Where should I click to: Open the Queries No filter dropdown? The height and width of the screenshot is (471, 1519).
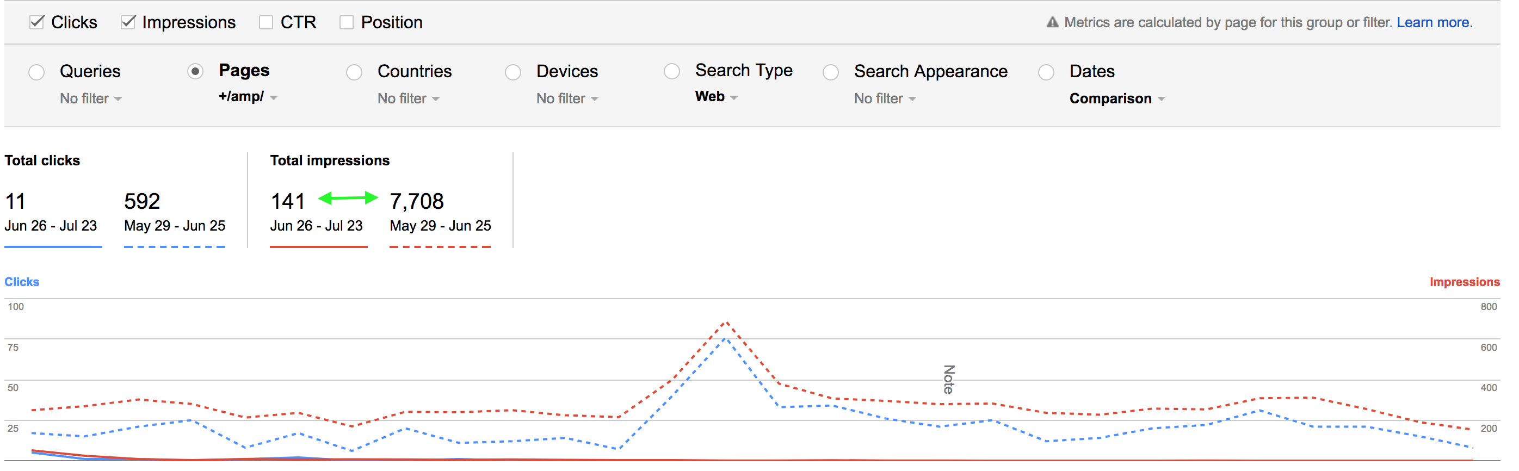pyautogui.click(x=91, y=98)
